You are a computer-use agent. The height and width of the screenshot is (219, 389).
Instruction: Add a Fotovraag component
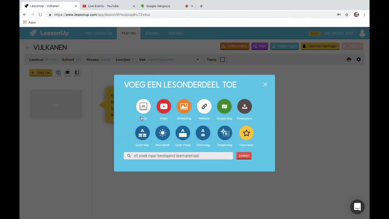[x=203, y=133]
